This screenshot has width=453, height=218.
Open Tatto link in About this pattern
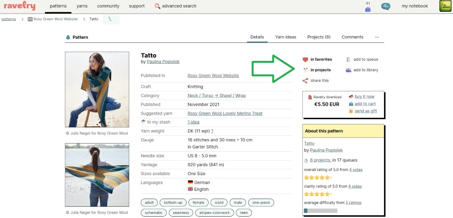coord(309,144)
